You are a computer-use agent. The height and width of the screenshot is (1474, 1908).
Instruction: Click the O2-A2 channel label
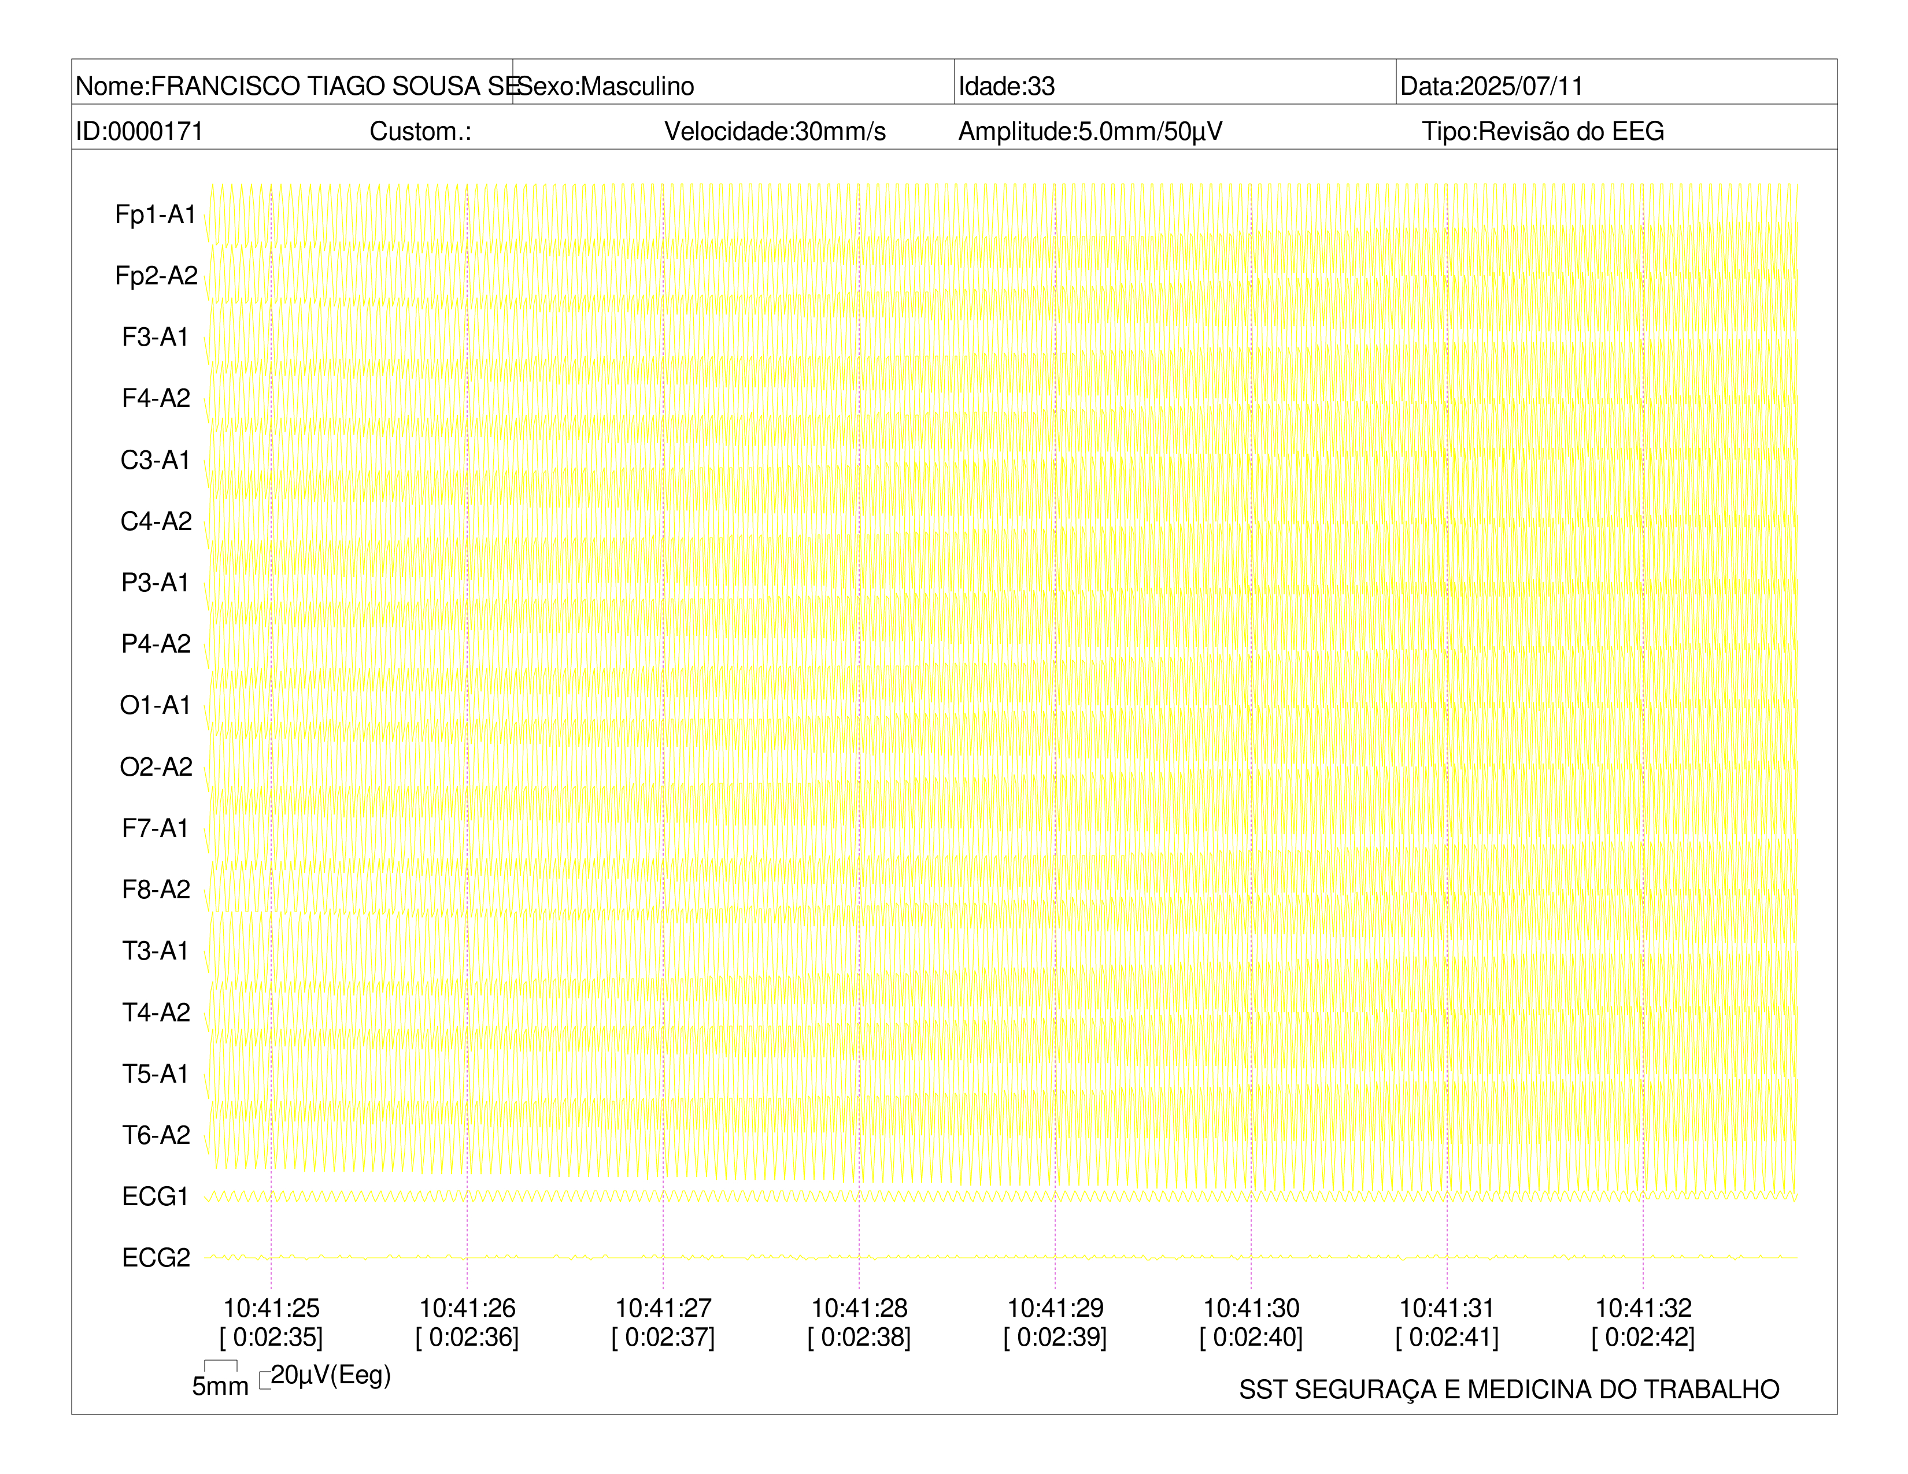click(156, 766)
